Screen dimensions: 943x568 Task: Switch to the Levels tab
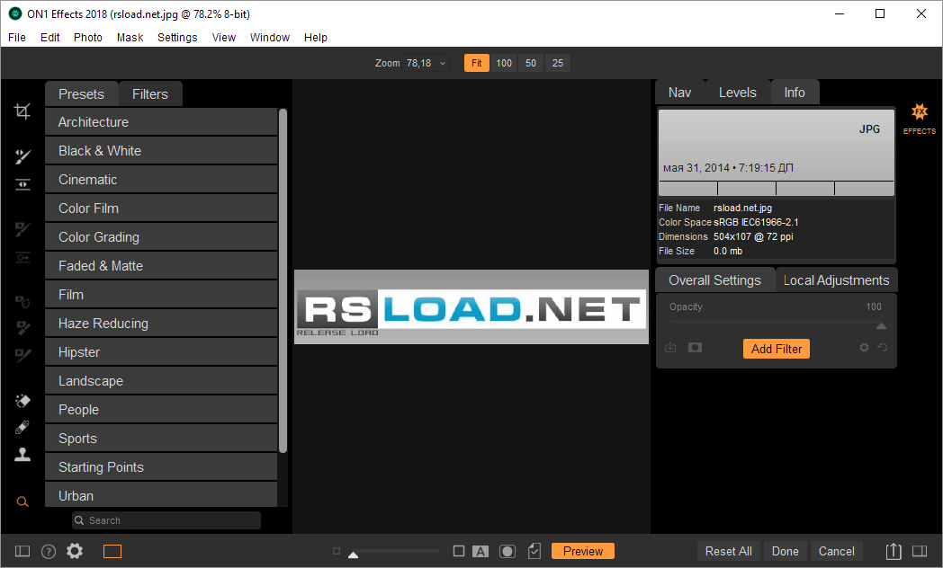tap(737, 93)
